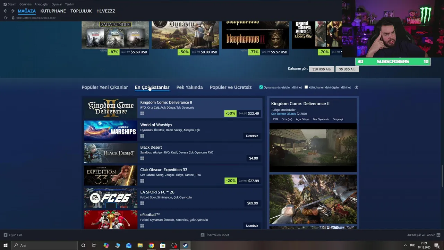The height and width of the screenshot is (250, 444).
Task: Go back with the left arrow
Action: [5, 11]
